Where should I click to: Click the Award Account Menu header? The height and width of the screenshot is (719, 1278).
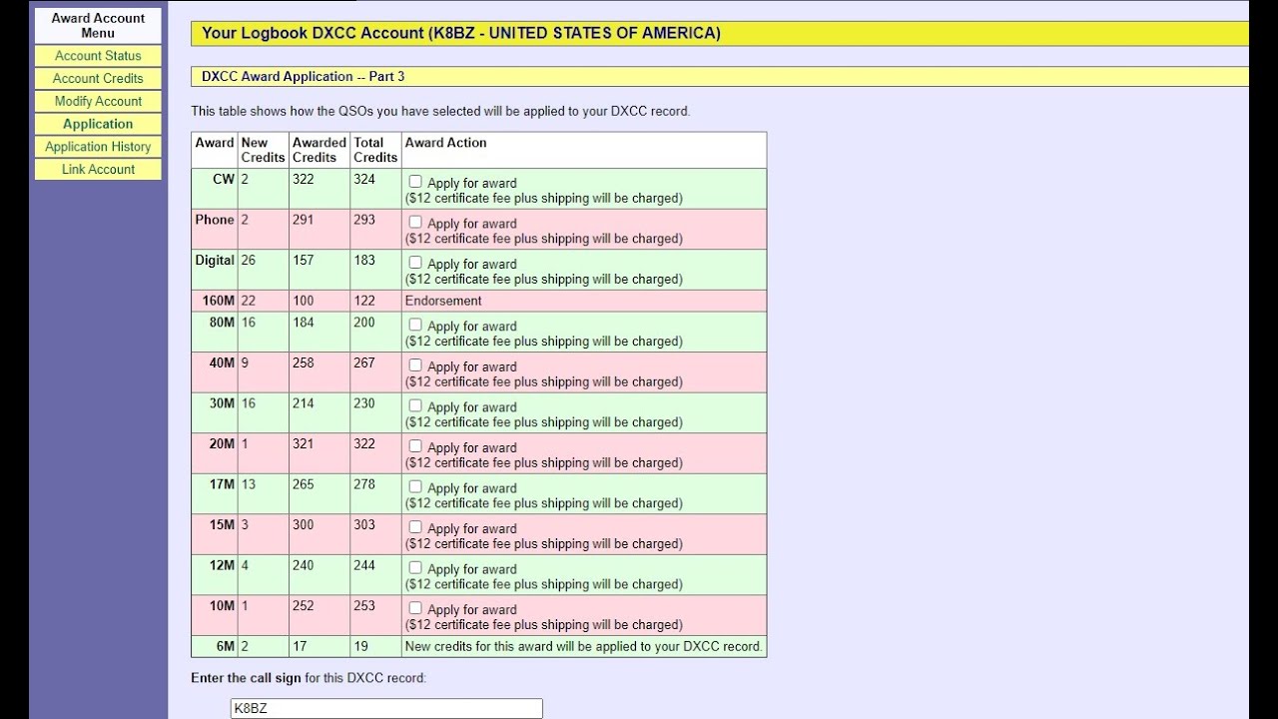[x=98, y=25]
